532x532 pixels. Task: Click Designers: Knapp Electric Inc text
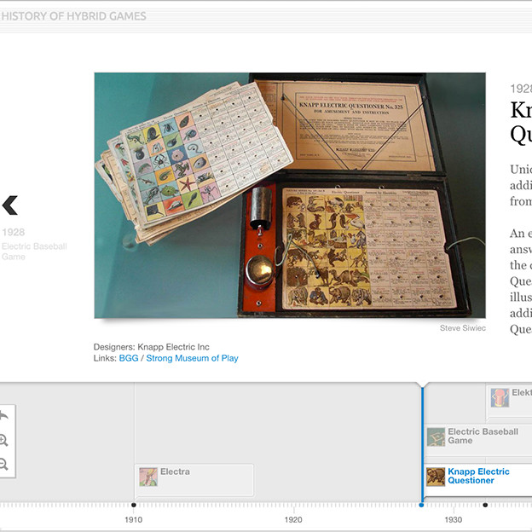(x=151, y=347)
